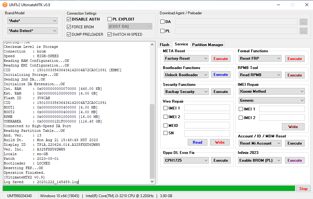Click Vivo Repair SN input field
Screen dimensions: 313x199
207,133
